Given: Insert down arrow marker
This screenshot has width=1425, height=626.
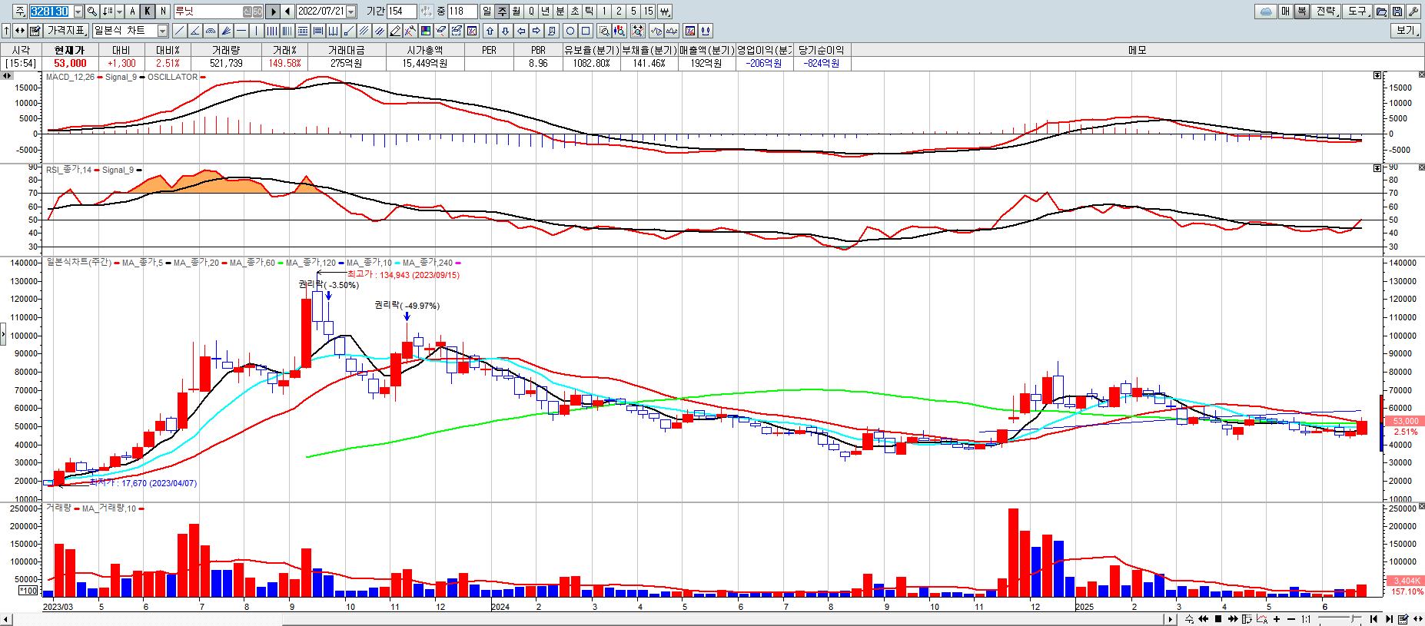Looking at the screenshot, I should pos(505,31).
